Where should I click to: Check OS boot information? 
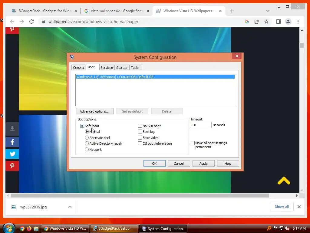pyautogui.click(x=140, y=144)
